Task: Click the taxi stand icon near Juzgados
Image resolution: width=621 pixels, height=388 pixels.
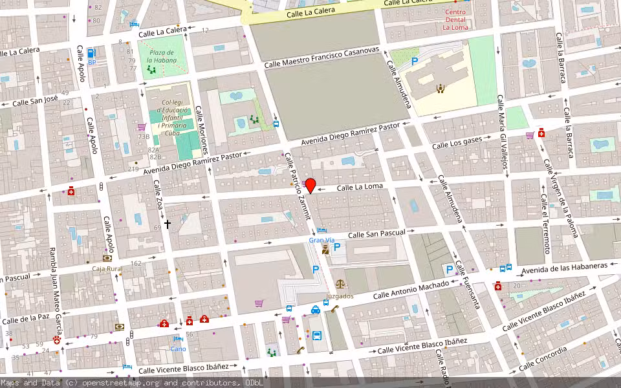Action: point(315,310)
